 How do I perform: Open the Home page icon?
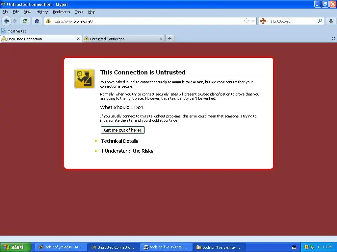tap(37, 21)
